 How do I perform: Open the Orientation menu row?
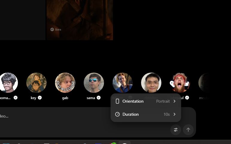point(146,101)
